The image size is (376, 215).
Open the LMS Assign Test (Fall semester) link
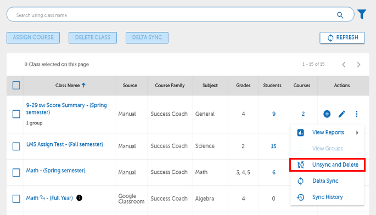pos(65,144)
